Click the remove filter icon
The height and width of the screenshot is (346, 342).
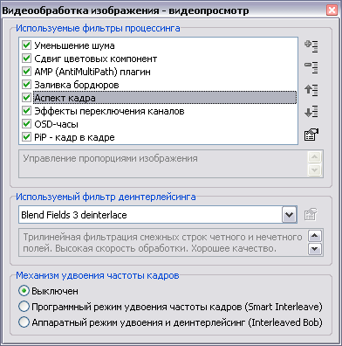point(311,67)
